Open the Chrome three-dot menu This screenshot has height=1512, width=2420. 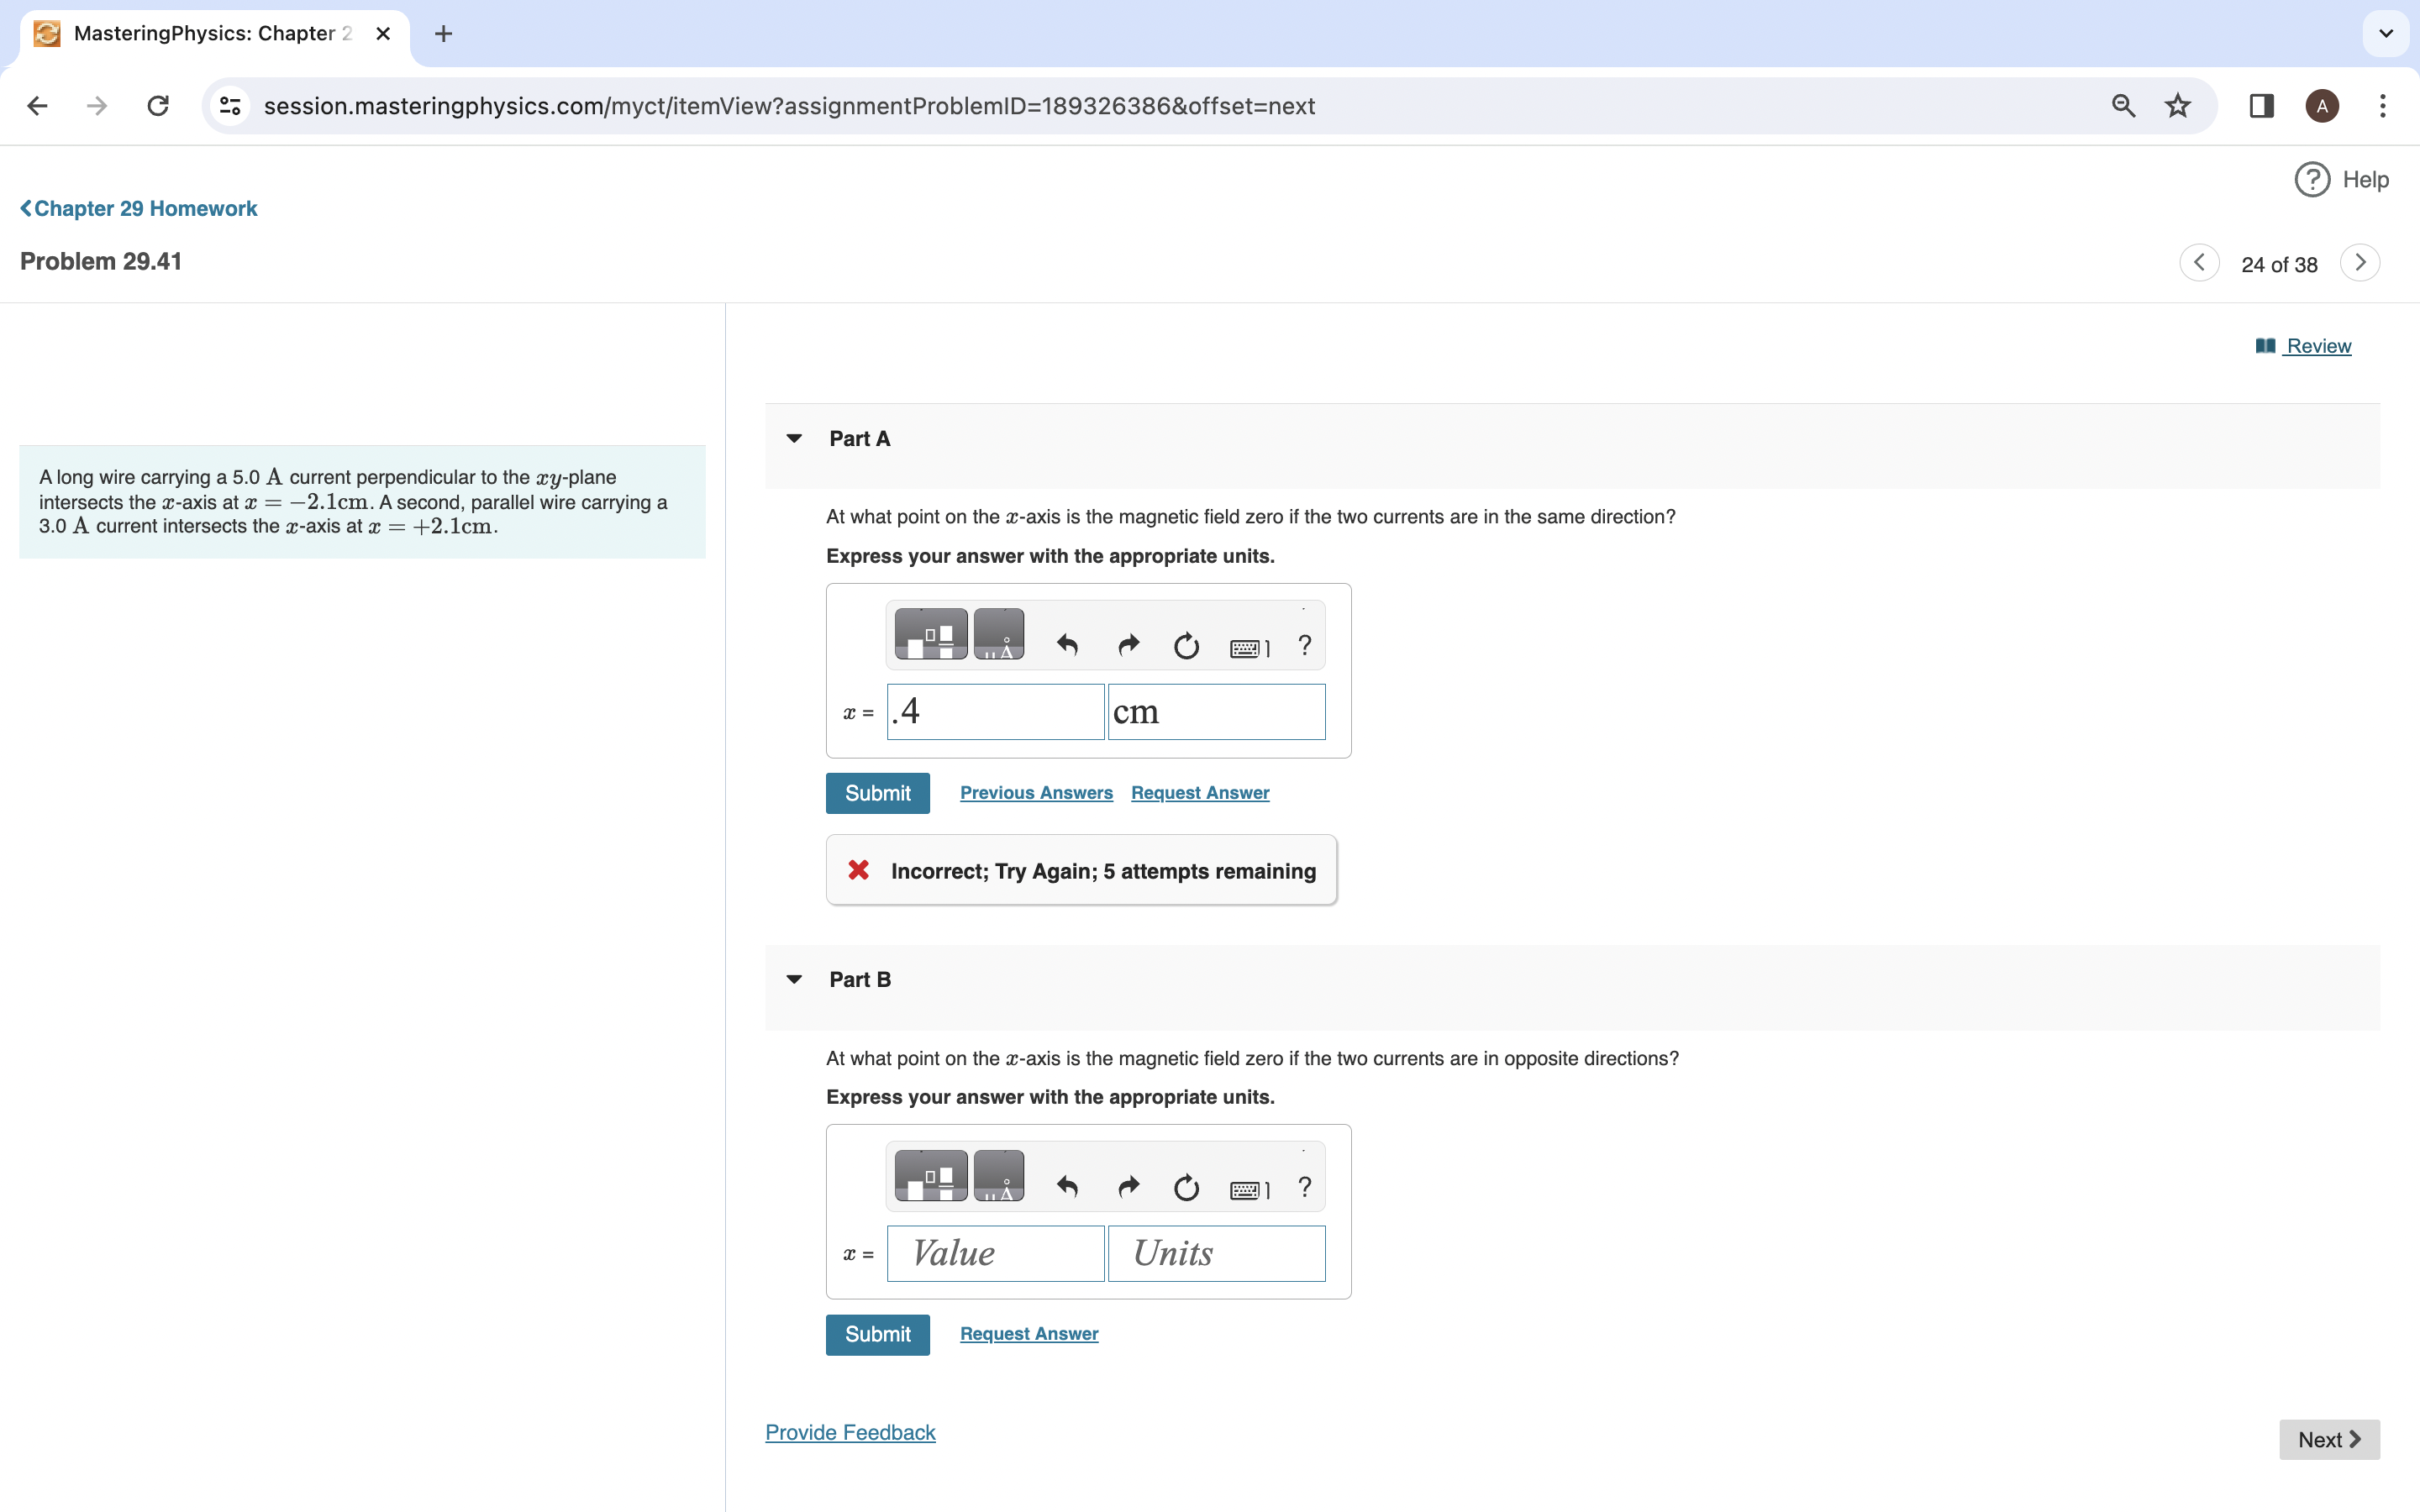(x=2382, y=106)
